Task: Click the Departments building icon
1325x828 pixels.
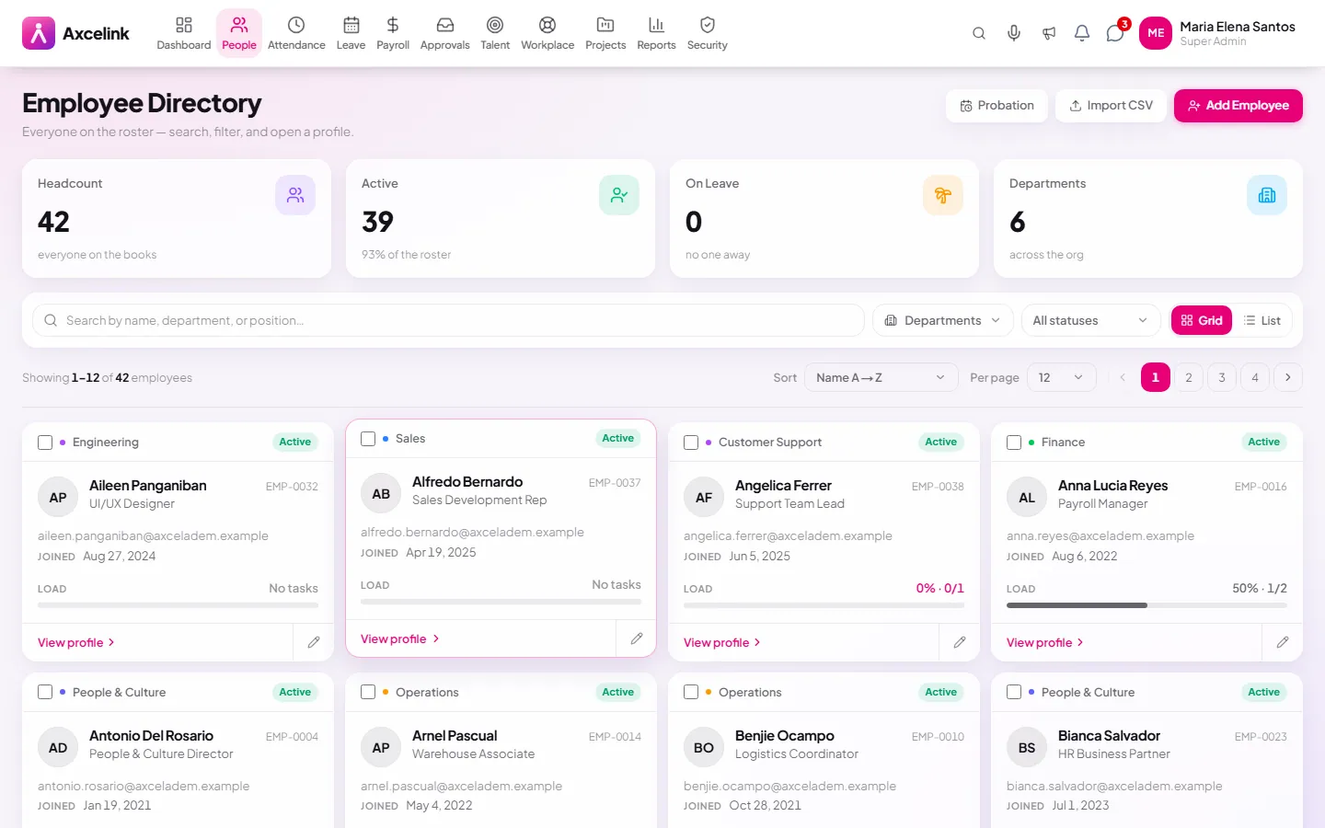Action: tap(1267, 195)
